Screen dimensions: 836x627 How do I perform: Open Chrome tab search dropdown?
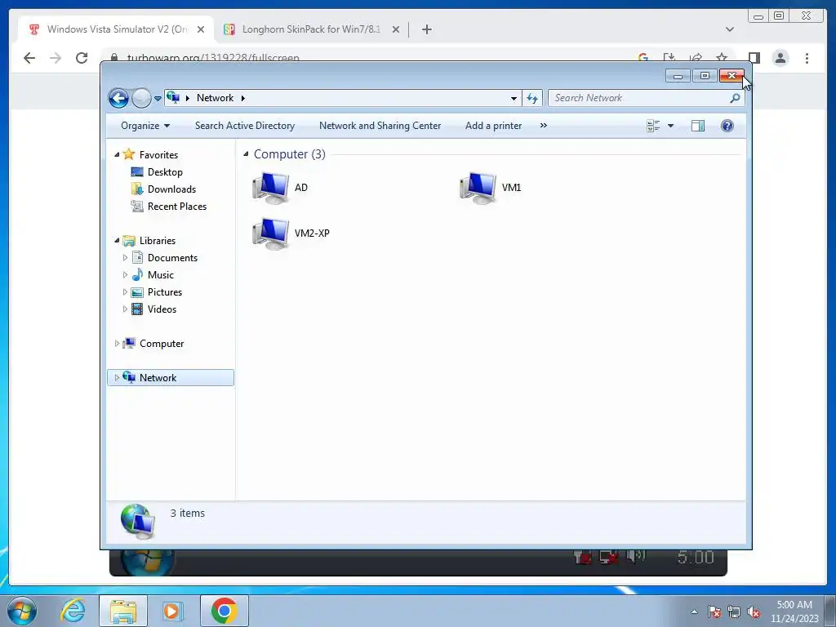point(729,29)
